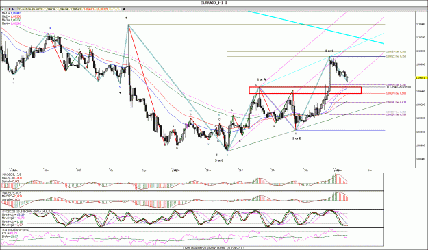
Task: Click the RSI indicator panel title
Action: click(16, 230)
